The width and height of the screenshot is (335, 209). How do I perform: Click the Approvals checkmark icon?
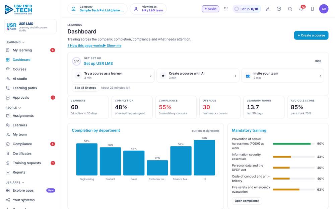pos(8,98)
